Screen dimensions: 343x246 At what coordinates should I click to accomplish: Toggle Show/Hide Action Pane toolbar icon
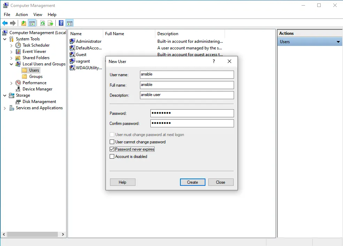[x=70, y=23]
